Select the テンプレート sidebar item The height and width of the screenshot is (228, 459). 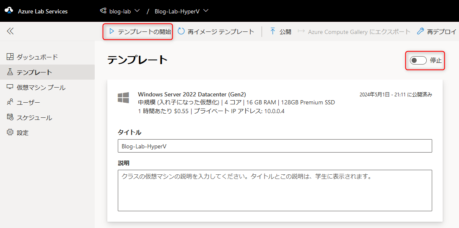coord(47,72)
